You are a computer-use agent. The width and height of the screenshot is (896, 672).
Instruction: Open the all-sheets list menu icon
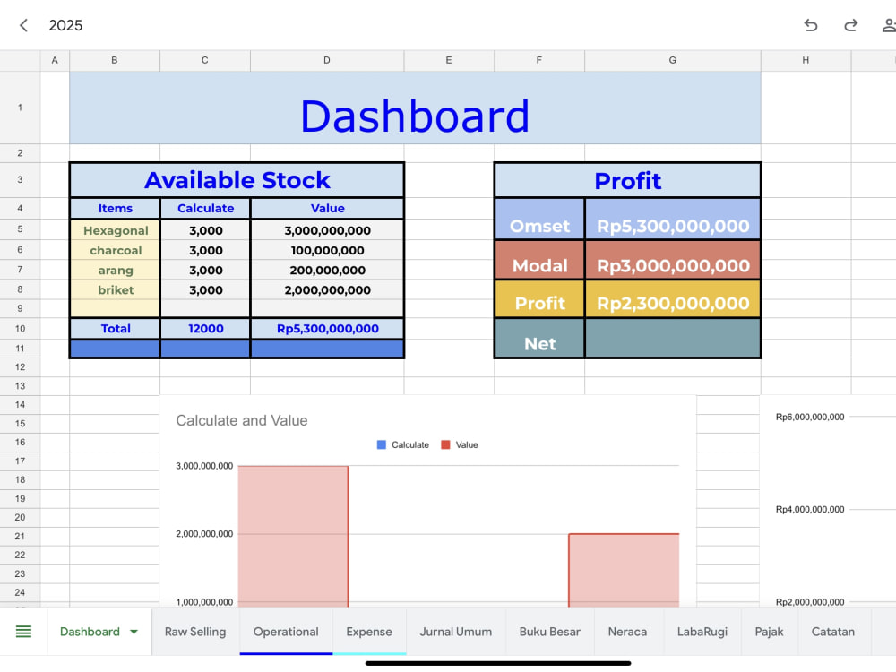[x=23, y=632]
